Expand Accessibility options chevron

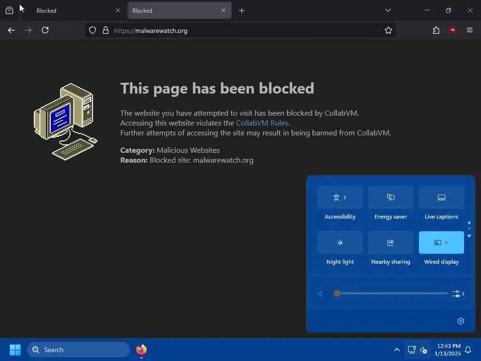tap(345, 197)
